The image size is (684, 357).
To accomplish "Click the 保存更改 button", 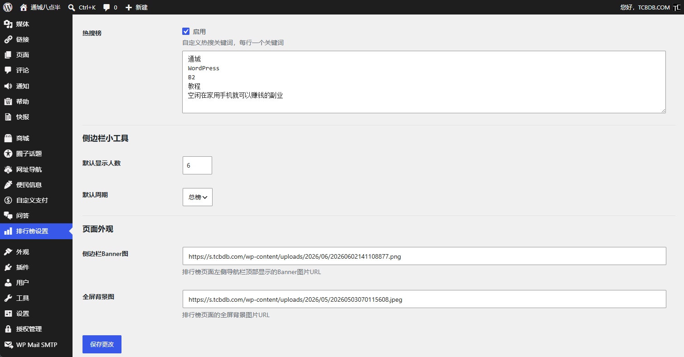I will coord(102,344).
